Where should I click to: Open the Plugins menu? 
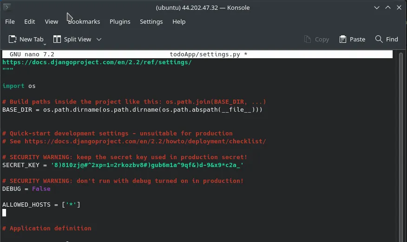pos(120,21)
